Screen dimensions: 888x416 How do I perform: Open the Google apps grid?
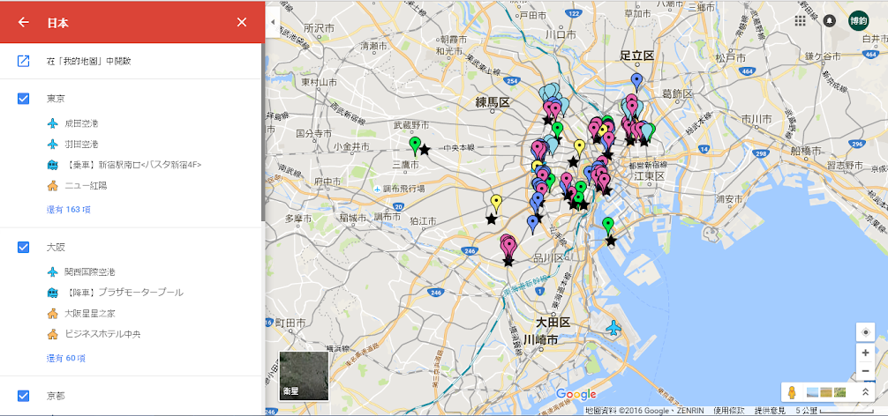800,21
